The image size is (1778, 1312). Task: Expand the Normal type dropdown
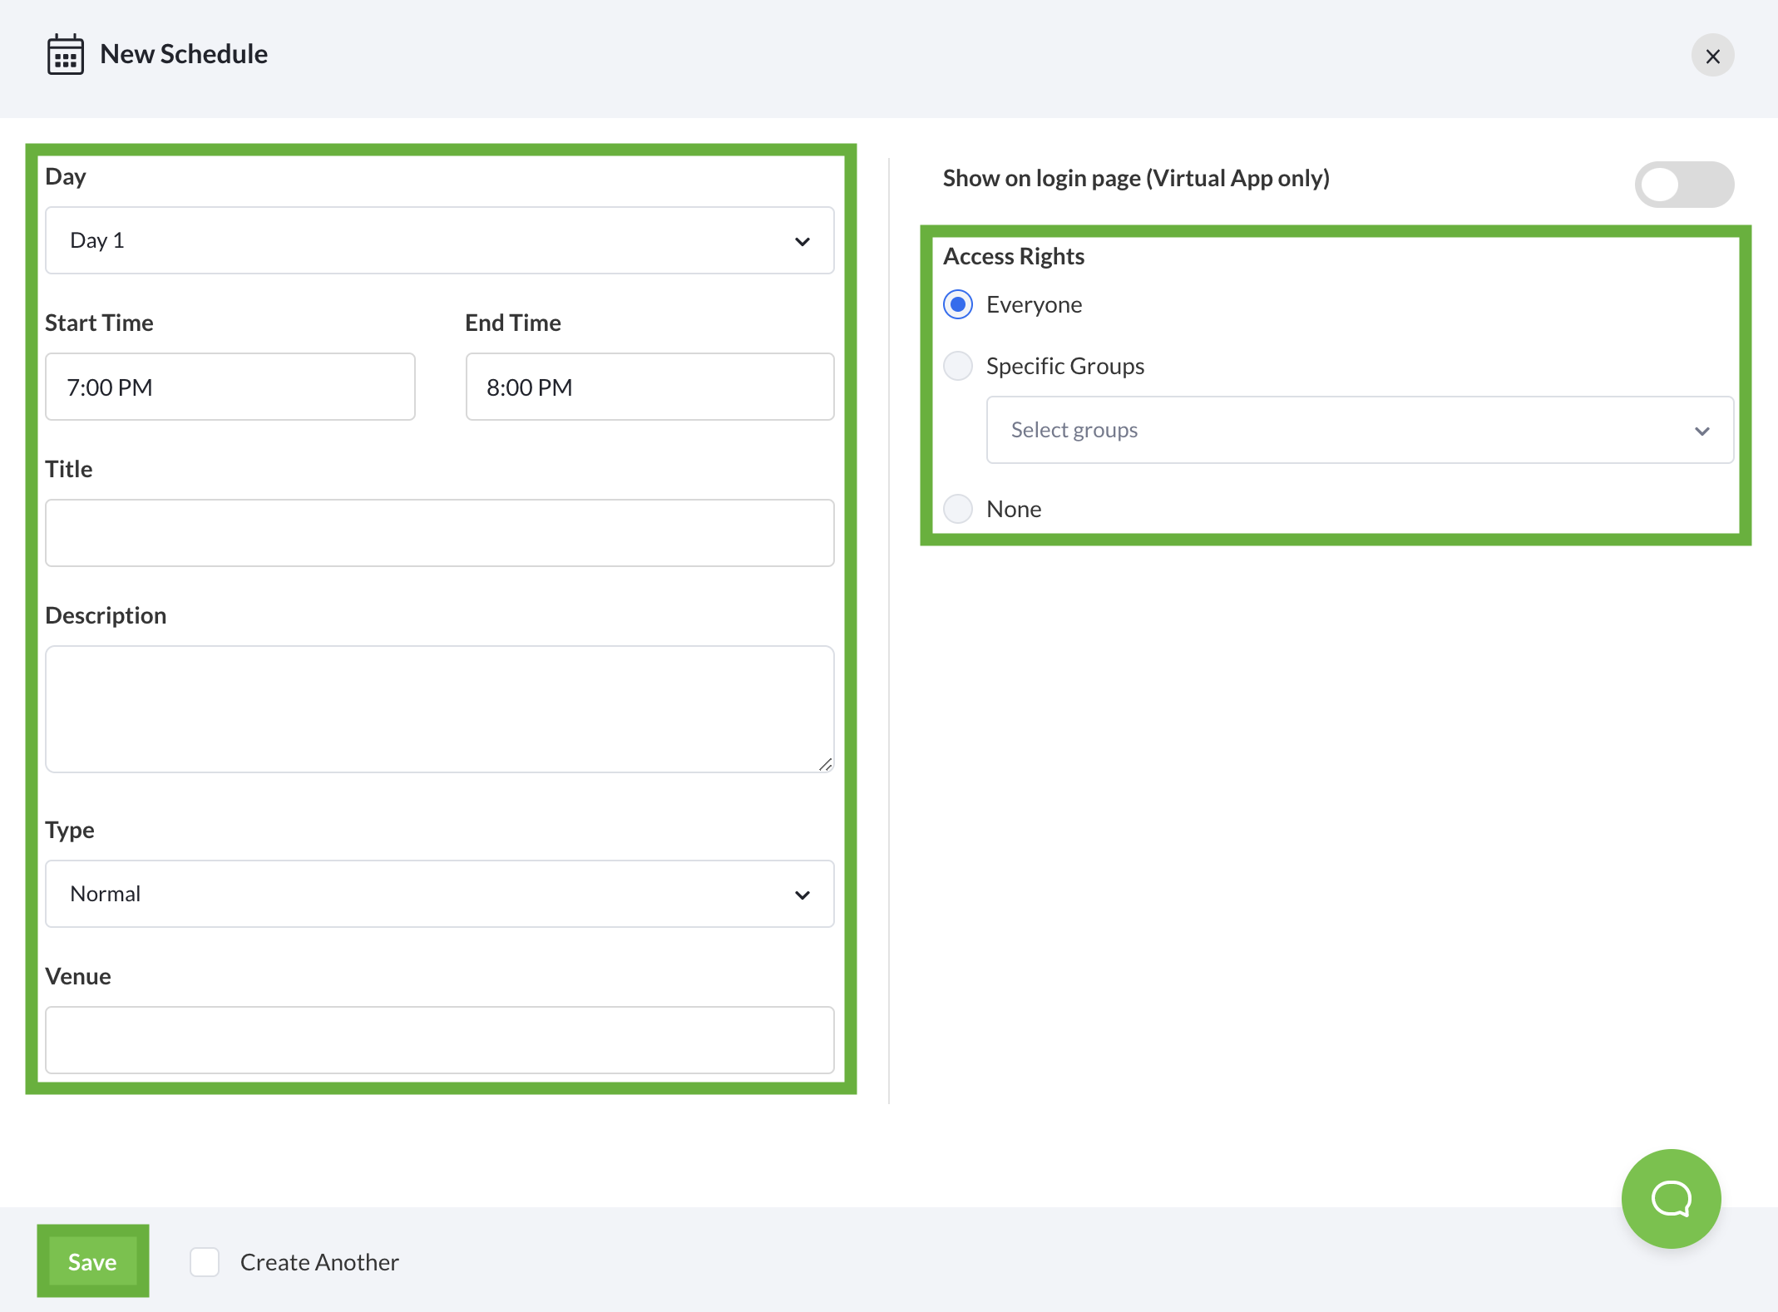[x=416, y=895]
